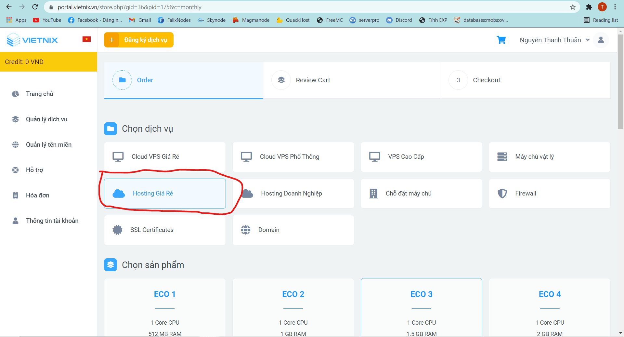Select the Review Cart step tab

tap(352, 80)
